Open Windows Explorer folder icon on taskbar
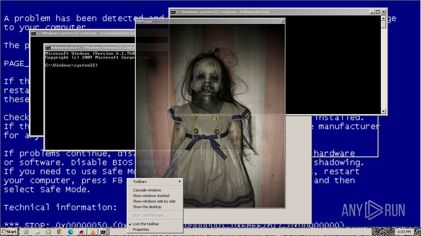Image resolution: width=421 pixels, height=236 pixels. coord(37,232)
